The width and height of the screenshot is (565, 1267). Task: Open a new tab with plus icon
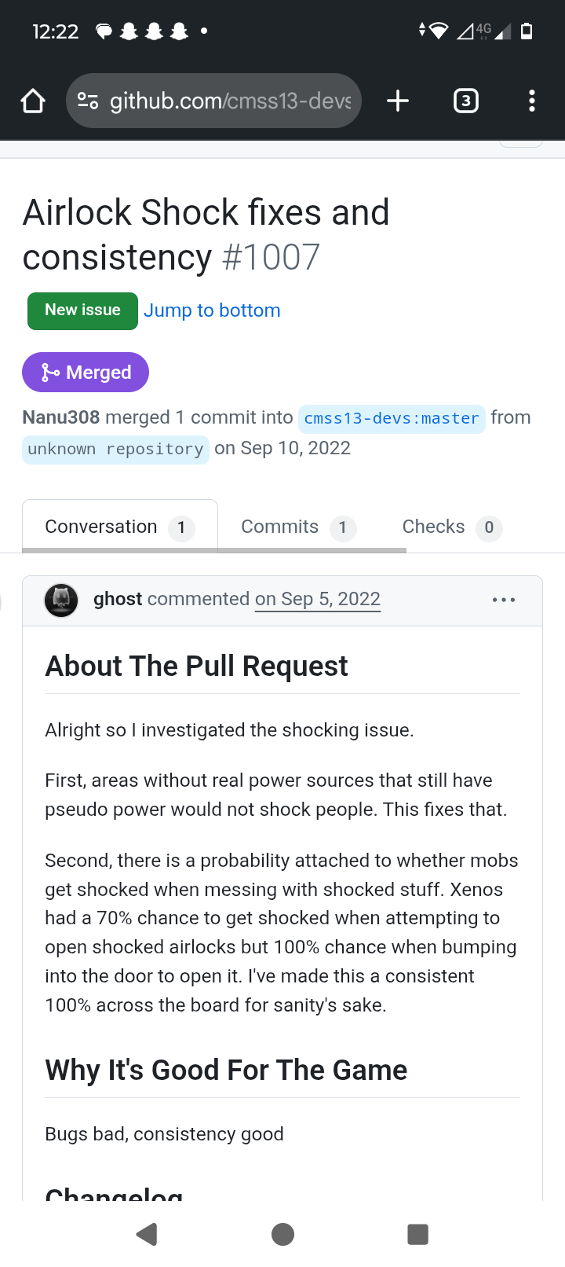[x=398, y=101]
